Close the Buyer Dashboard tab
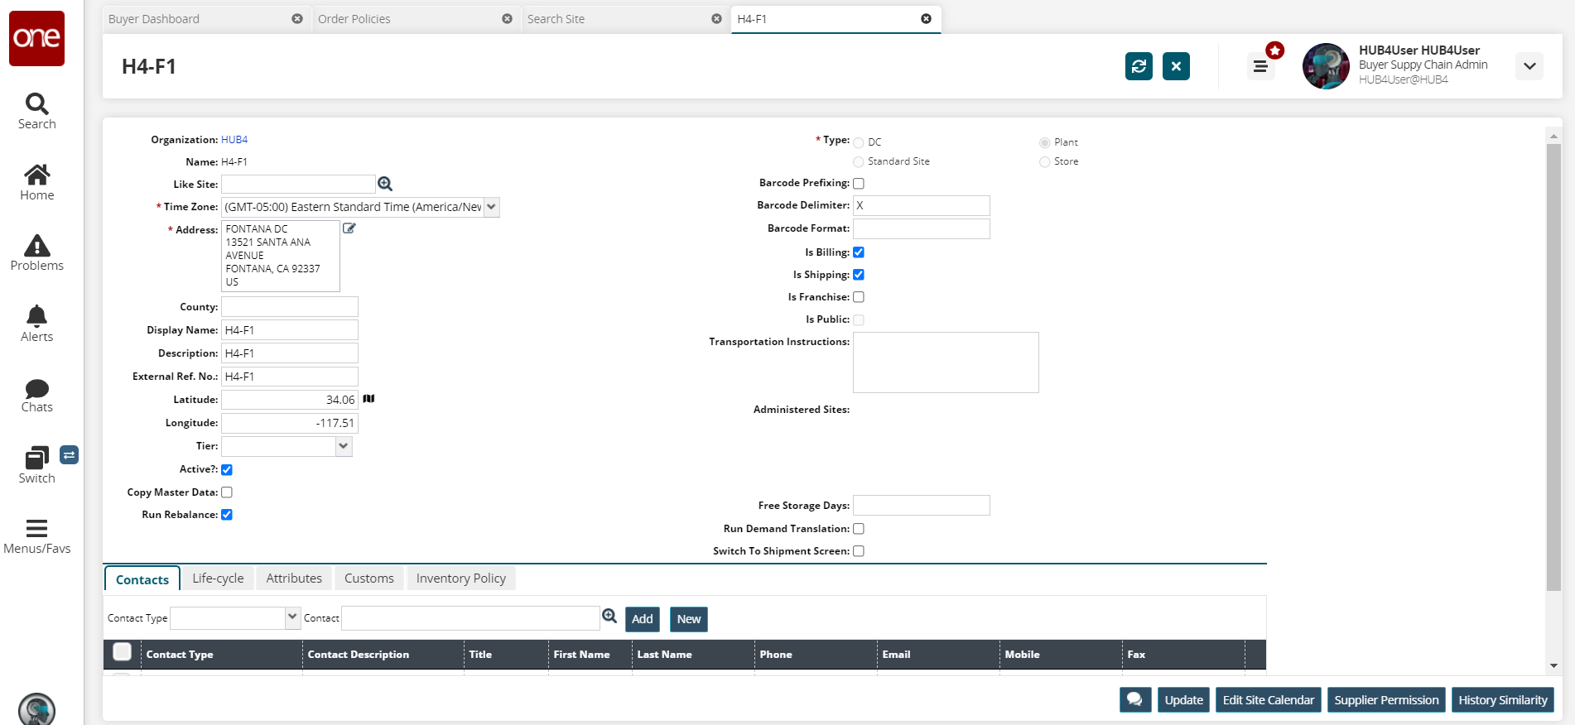The width and height of the screenshot is (1575, 725). point(297,19)
